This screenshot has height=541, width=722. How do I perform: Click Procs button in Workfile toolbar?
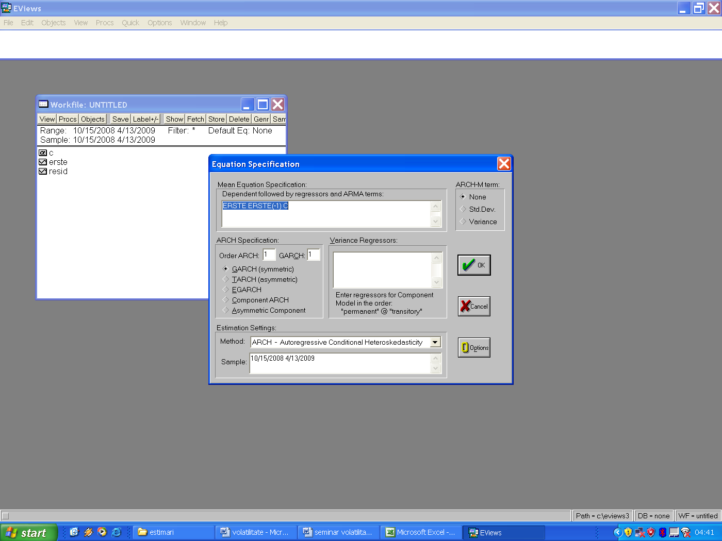click(x=68, y=119)
